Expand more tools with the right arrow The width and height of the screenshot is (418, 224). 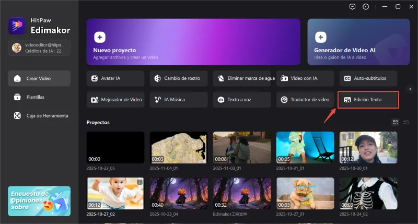410,89
